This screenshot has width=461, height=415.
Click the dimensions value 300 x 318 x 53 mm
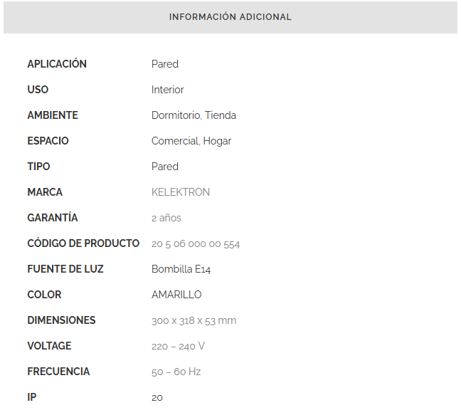pos(194,320)
